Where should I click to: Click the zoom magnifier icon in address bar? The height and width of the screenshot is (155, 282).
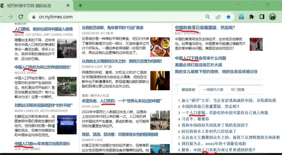coord(208,17)
